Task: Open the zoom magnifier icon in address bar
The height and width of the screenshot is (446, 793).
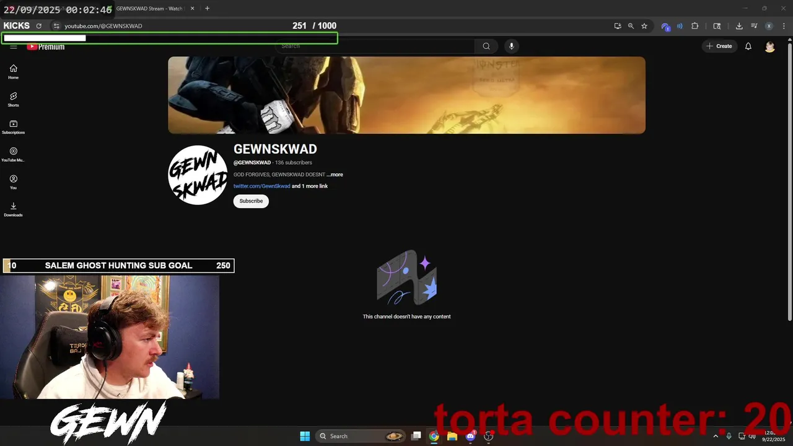Action: tap(631, 26)
